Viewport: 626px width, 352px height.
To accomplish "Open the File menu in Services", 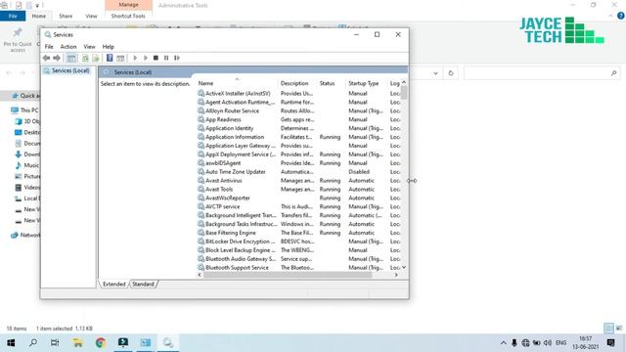I will [x=49, y=47].
